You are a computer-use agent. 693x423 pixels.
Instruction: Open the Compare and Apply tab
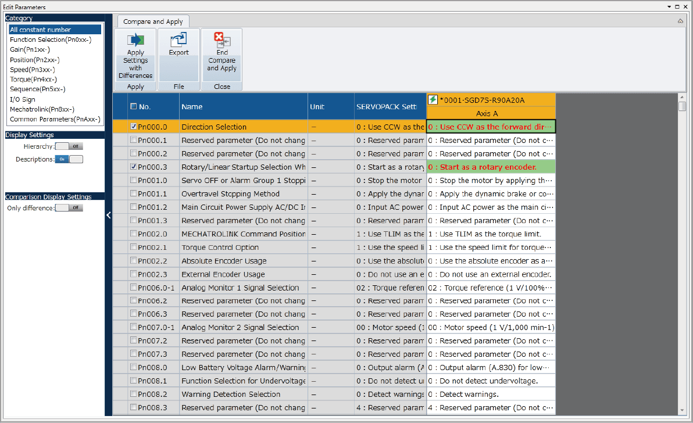(x=153, y=21)
